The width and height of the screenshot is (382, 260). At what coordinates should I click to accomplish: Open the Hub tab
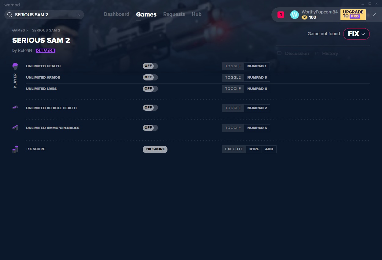(197, 14)
